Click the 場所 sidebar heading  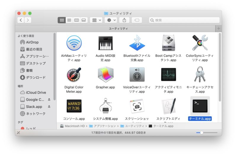[x=20, y=86]
